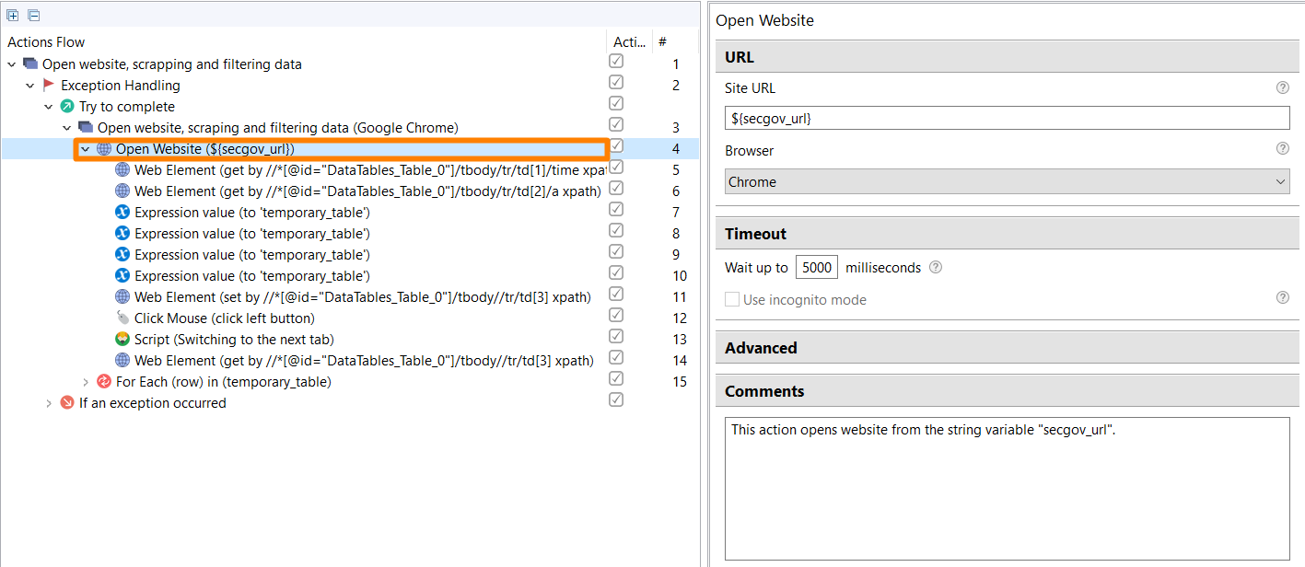Toggle active checkbox for Web Element row 14

point(616,357)
